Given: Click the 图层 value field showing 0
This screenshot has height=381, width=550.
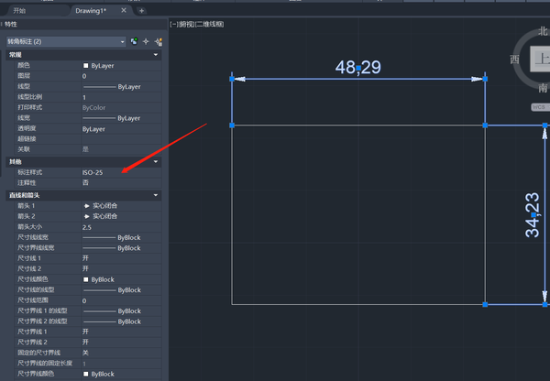Looking at the screenshot, I should click(121, 76).
